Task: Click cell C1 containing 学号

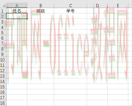Action: (x=70, y=11)
